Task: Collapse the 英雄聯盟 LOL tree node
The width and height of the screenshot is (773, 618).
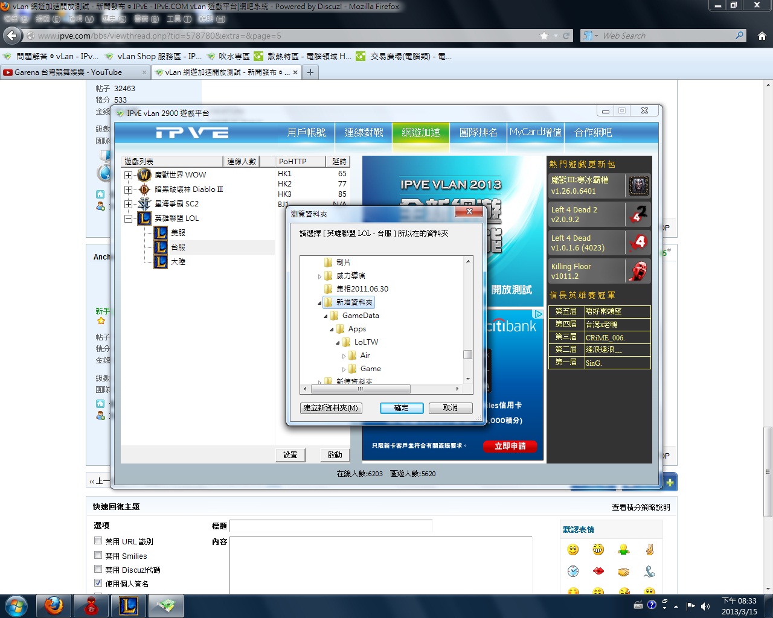Action: [x=128, y=218]
